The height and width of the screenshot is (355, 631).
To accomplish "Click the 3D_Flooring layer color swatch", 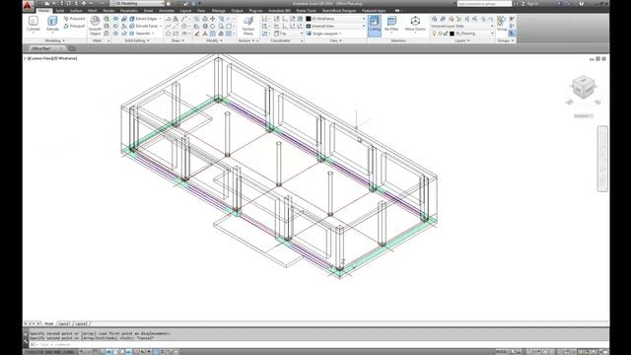I will 452,34.
